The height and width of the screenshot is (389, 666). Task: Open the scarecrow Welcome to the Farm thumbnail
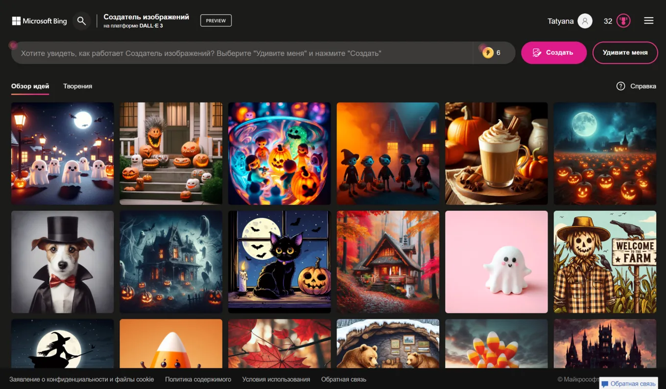click(x=605, y=262)
